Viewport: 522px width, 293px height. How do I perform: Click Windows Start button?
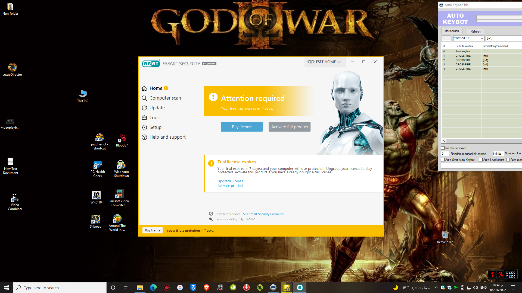coord(7,288)
